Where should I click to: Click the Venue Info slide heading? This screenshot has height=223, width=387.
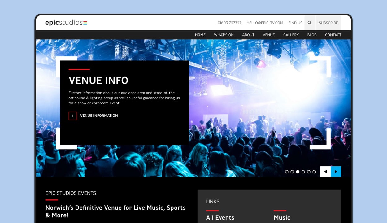[x=98, y=81]
